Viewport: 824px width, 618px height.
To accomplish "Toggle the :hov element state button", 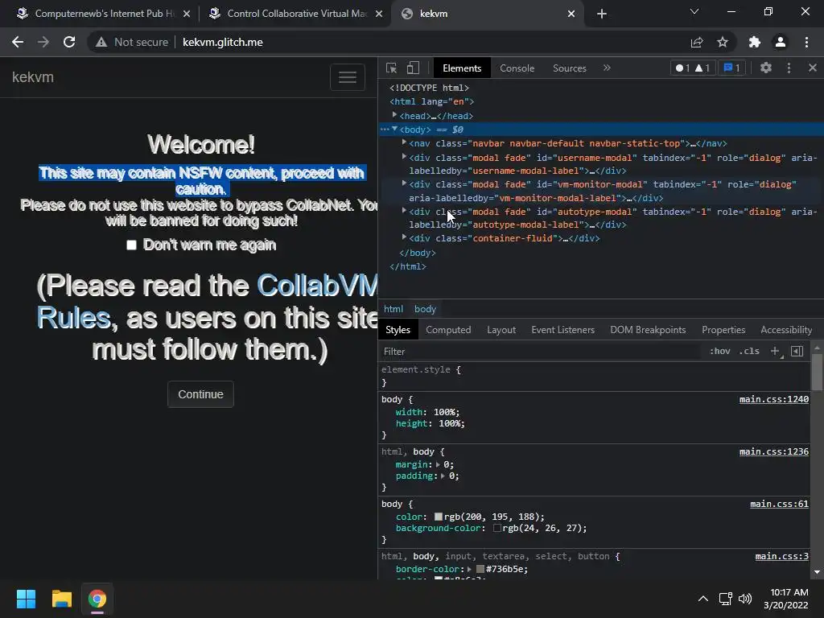I will click(x=720, y=351).
